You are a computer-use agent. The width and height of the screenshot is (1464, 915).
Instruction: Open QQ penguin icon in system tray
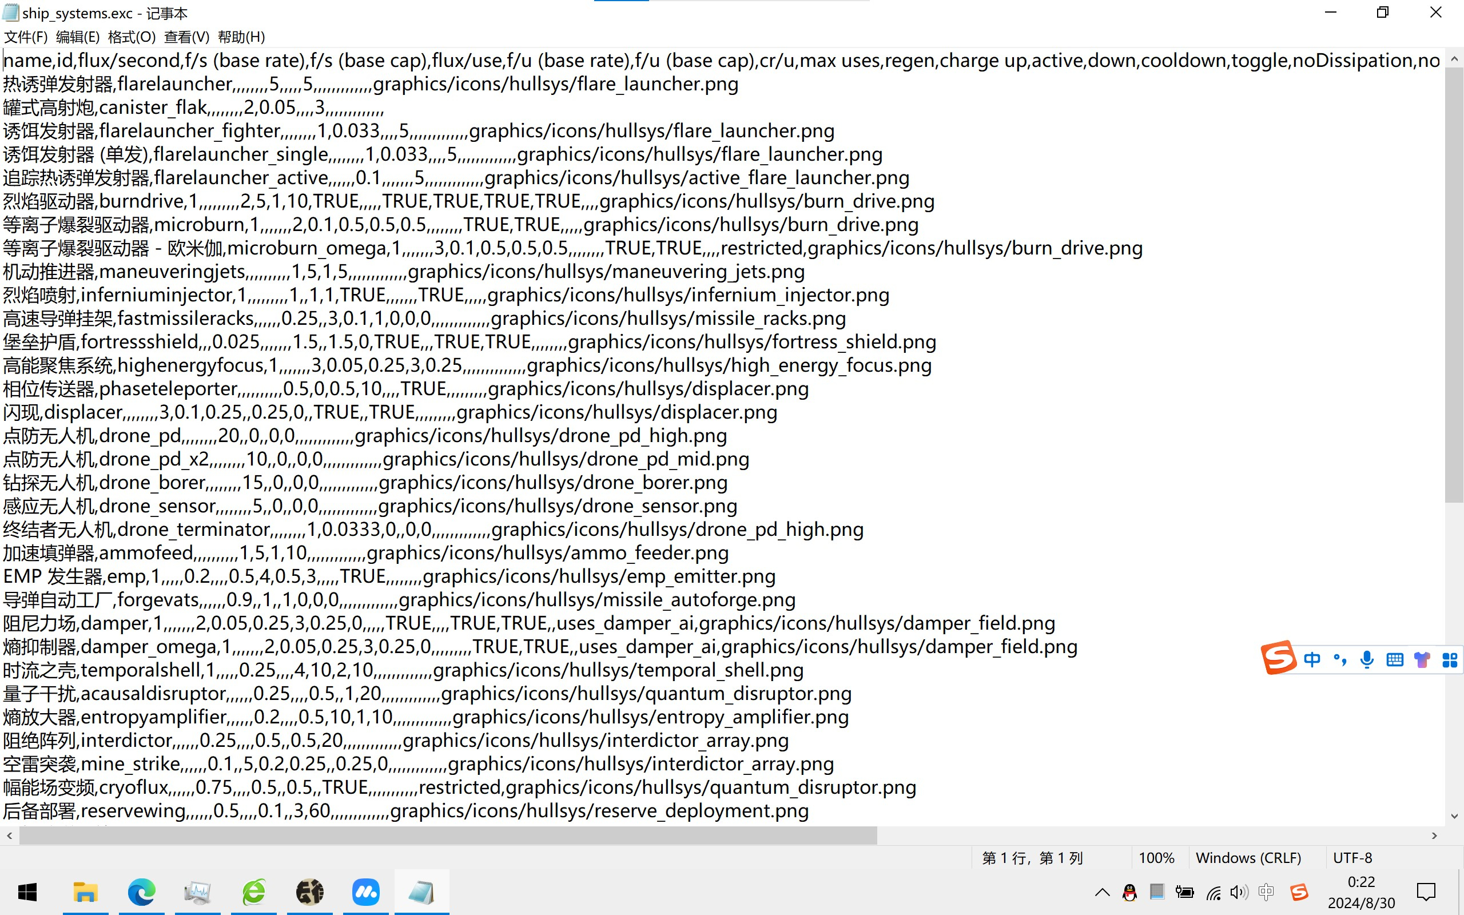point(1129,892)
